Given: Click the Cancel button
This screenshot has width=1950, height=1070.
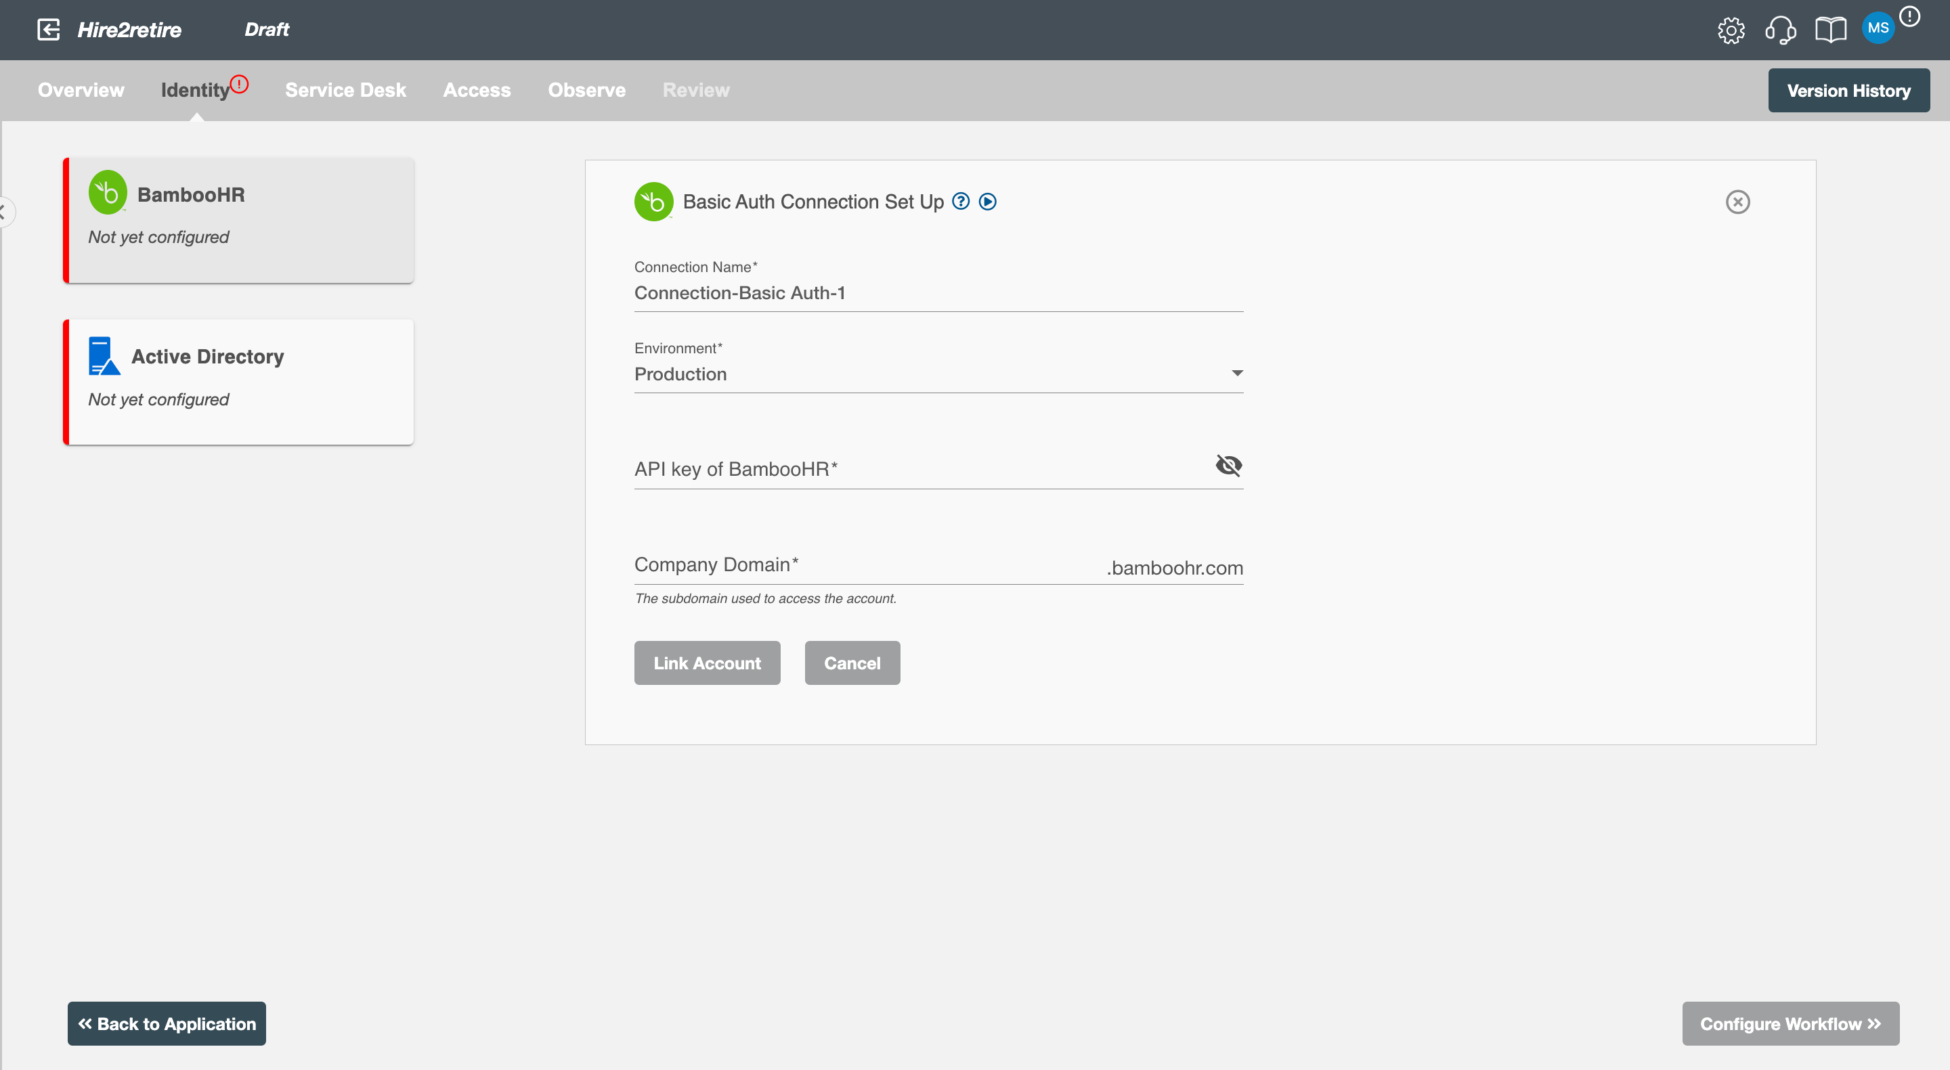Looking at the screenshot, I should 852,663.
